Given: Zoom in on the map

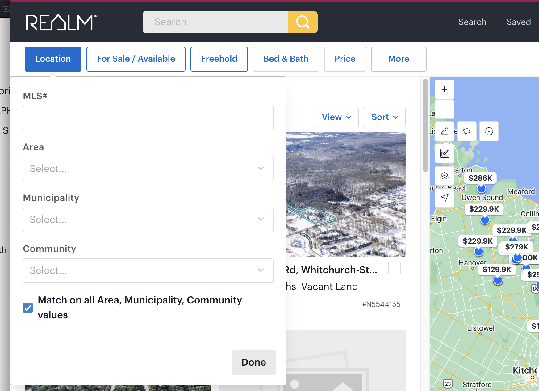Looking at the screenshot, I should [x=444, y=89].
